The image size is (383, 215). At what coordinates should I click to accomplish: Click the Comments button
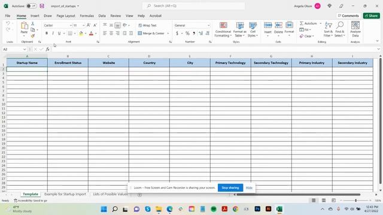[348, 16]
